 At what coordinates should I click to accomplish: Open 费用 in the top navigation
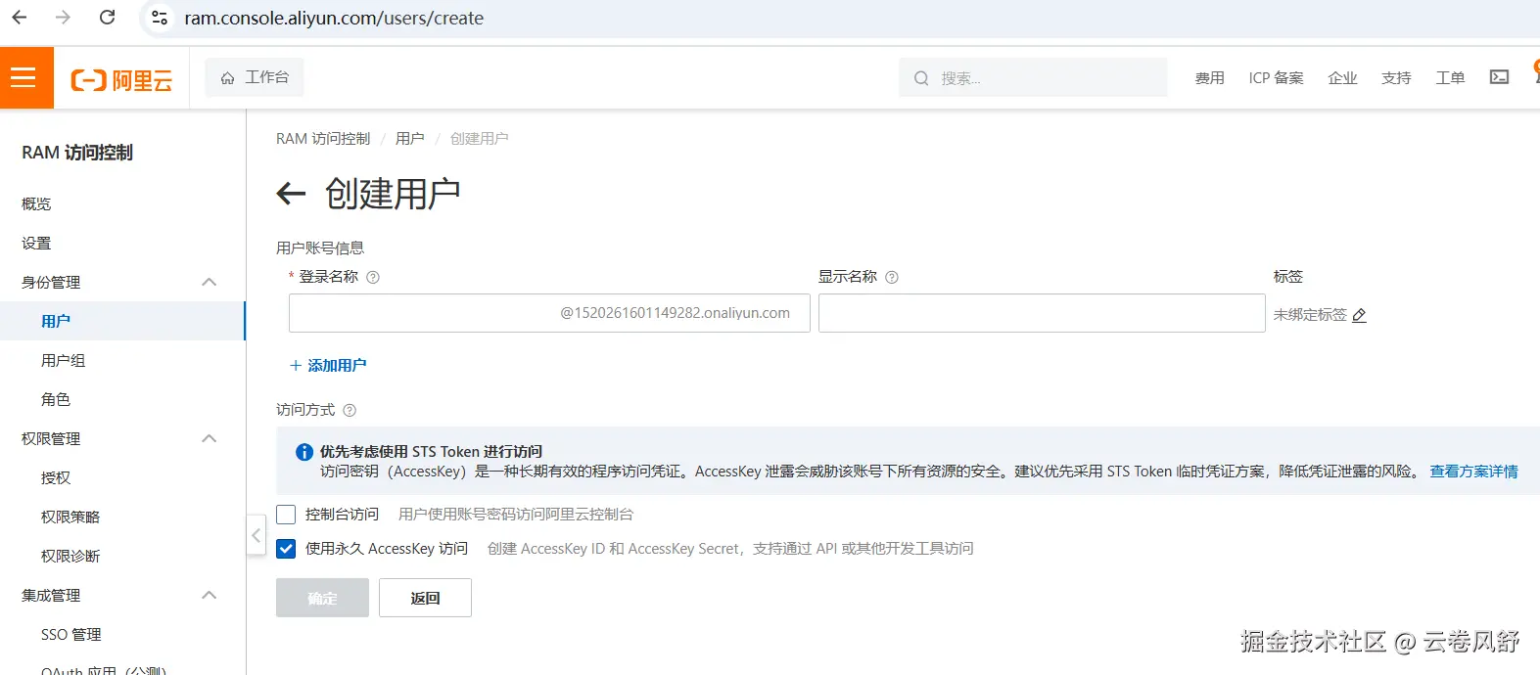coord(1210,78)
